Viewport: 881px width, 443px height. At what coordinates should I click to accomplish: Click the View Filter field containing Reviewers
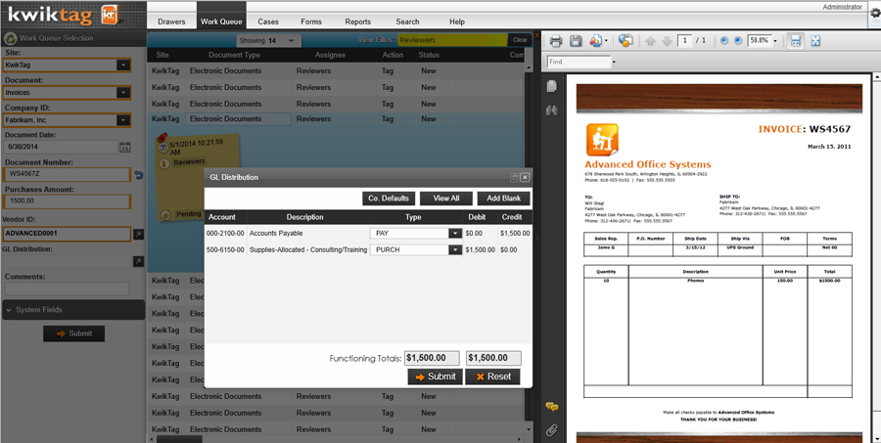(x=452, y=40)
